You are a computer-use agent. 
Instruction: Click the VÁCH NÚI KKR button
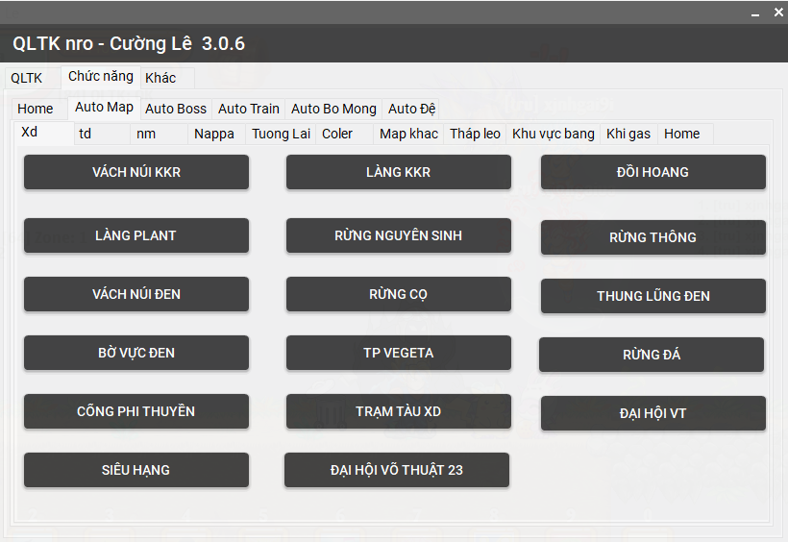[136, 172]
